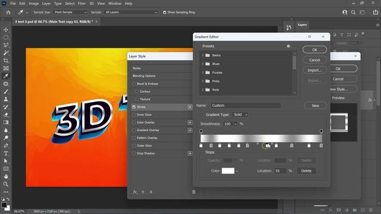The width and height of the screenshot is (381, 214).
Task: Select the Frame tool
Action: pos(6,68)
